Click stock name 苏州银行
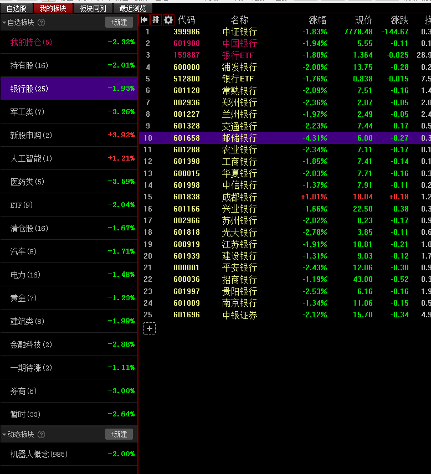The image size is (431, 474). (x=239, y=221)
